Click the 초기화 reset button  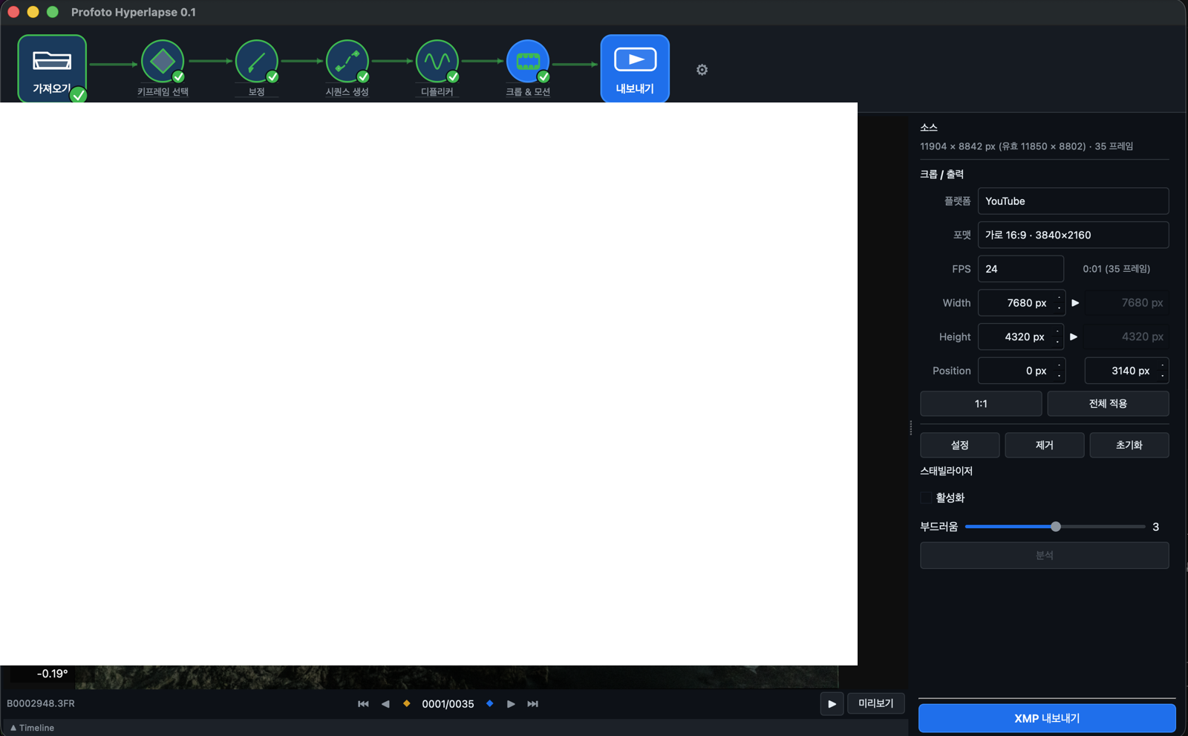tap(1129, 445)
